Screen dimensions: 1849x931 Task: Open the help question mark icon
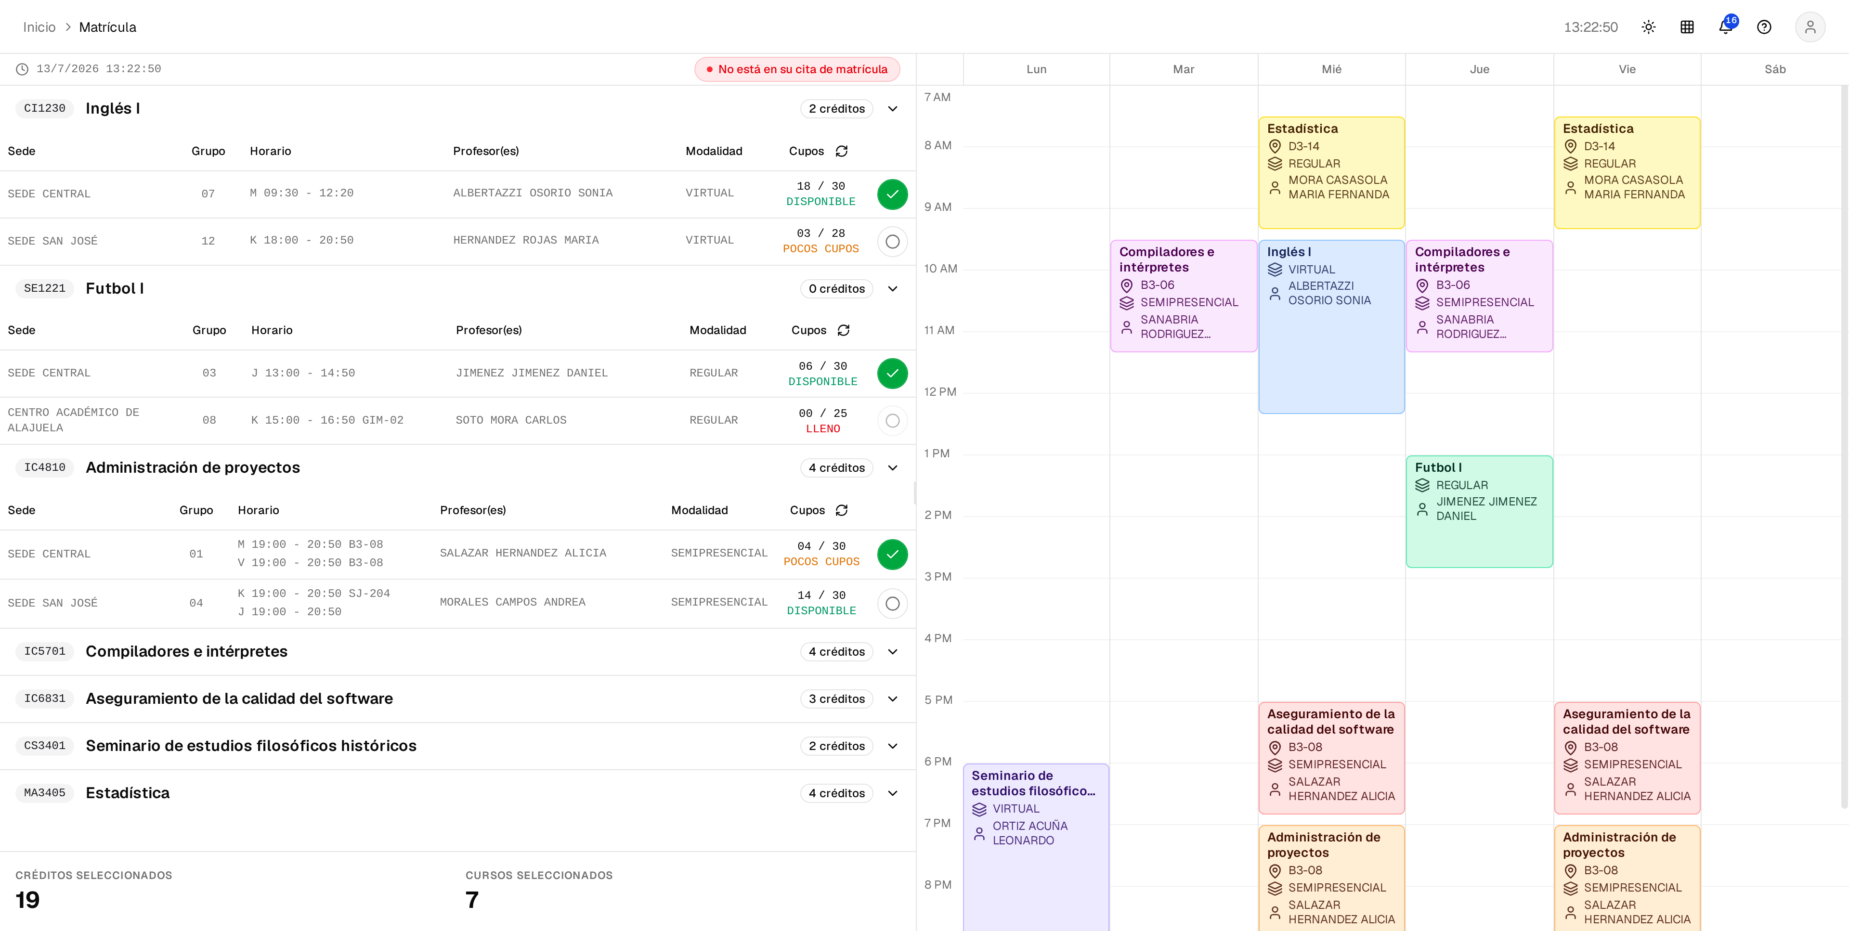pos(1764,27)
